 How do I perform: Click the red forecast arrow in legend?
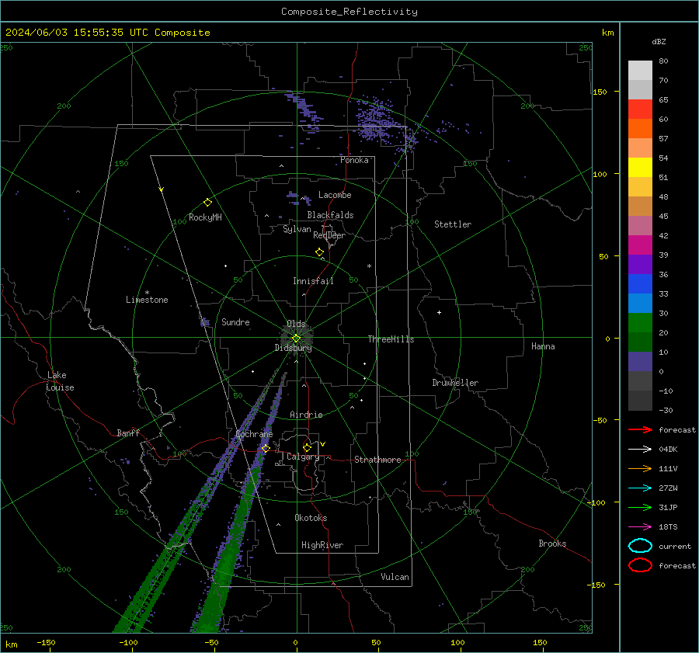640,429
